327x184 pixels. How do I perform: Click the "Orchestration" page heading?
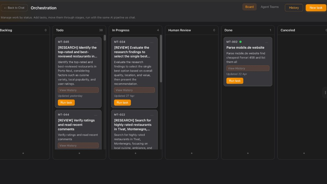pyautogui.click(x=44, y=8)
